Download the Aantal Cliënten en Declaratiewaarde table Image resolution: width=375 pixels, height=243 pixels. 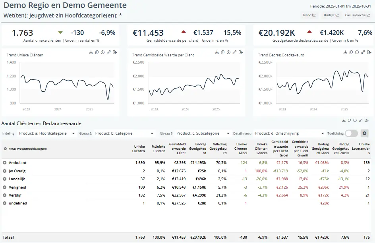(343, 120)
